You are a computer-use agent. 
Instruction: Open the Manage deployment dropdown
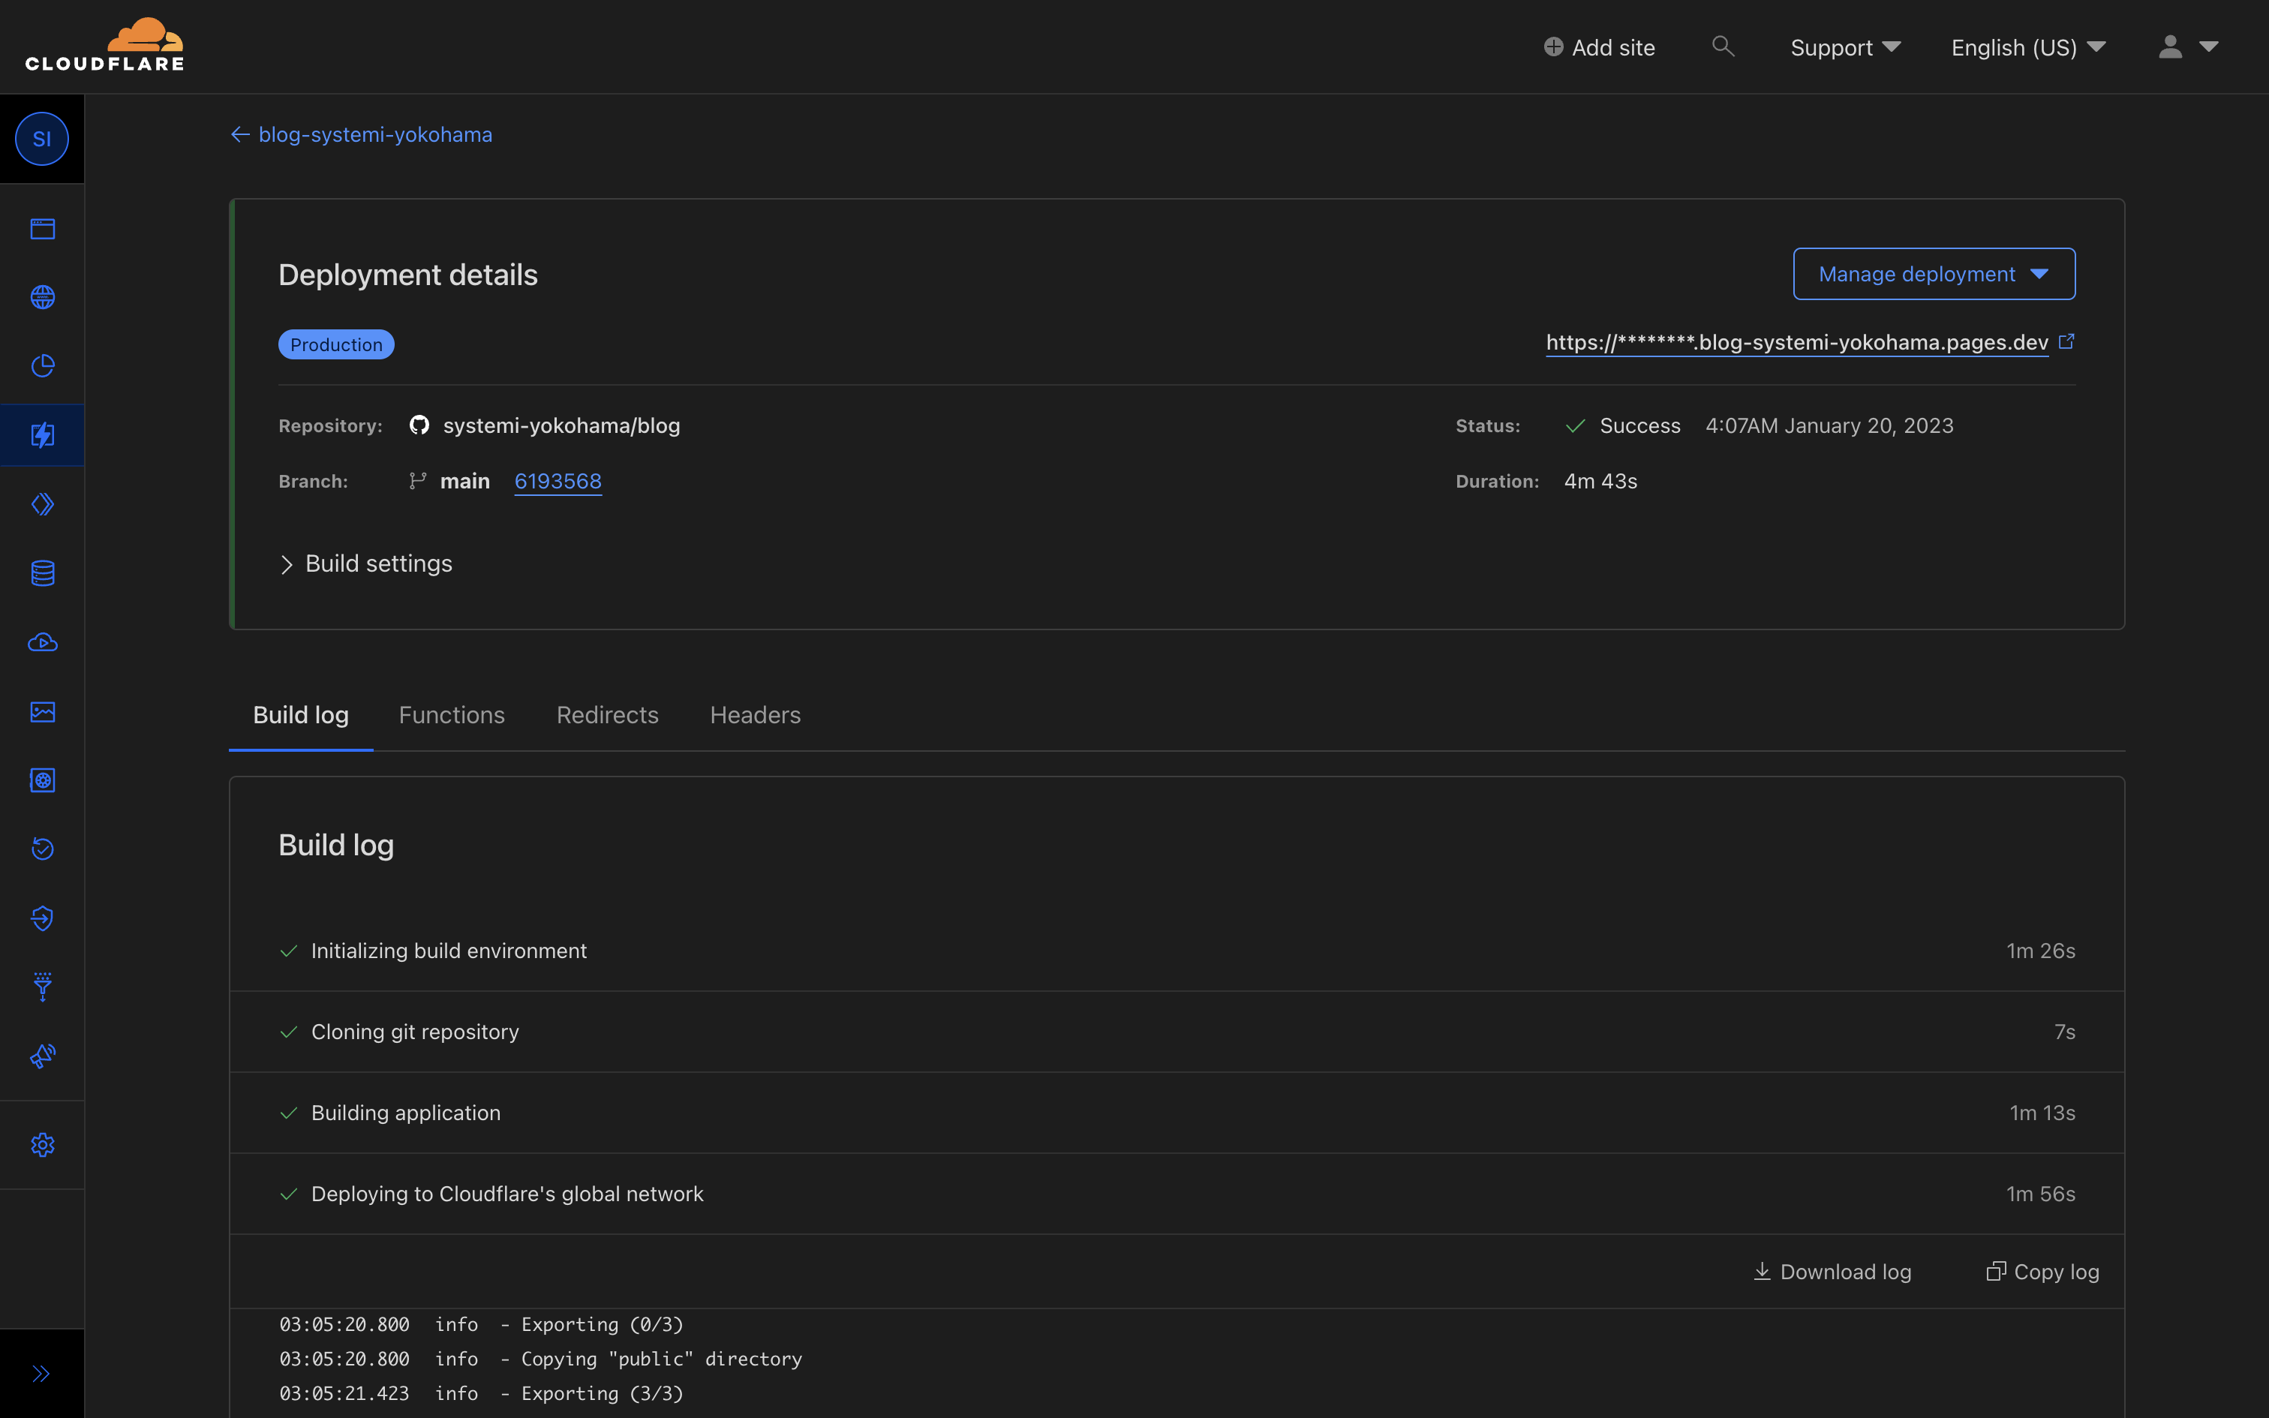1934,274
